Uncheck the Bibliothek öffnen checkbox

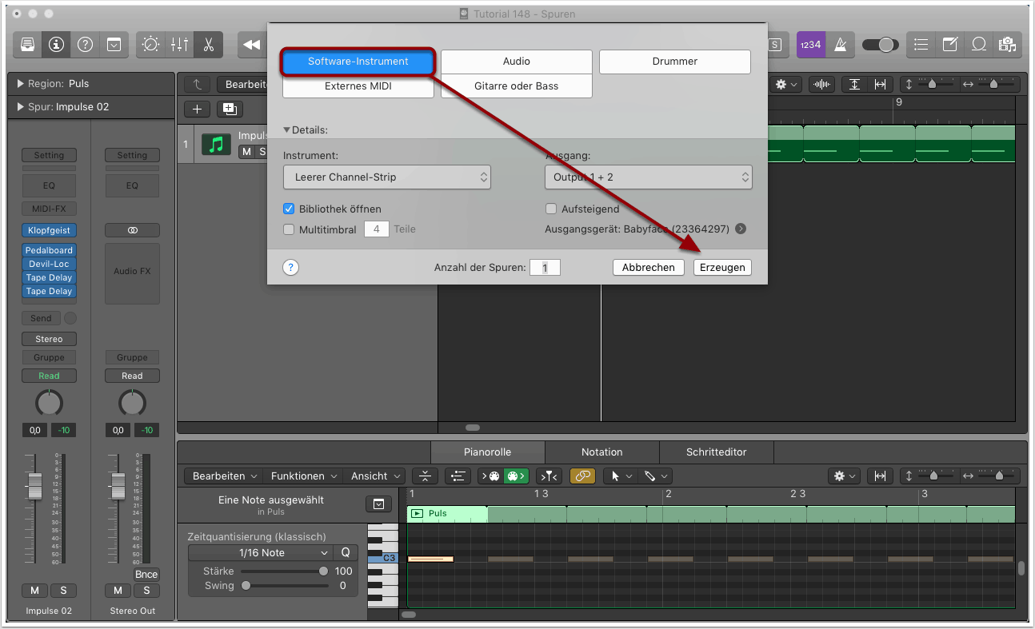pyautogui.click(x=290, y=209)
